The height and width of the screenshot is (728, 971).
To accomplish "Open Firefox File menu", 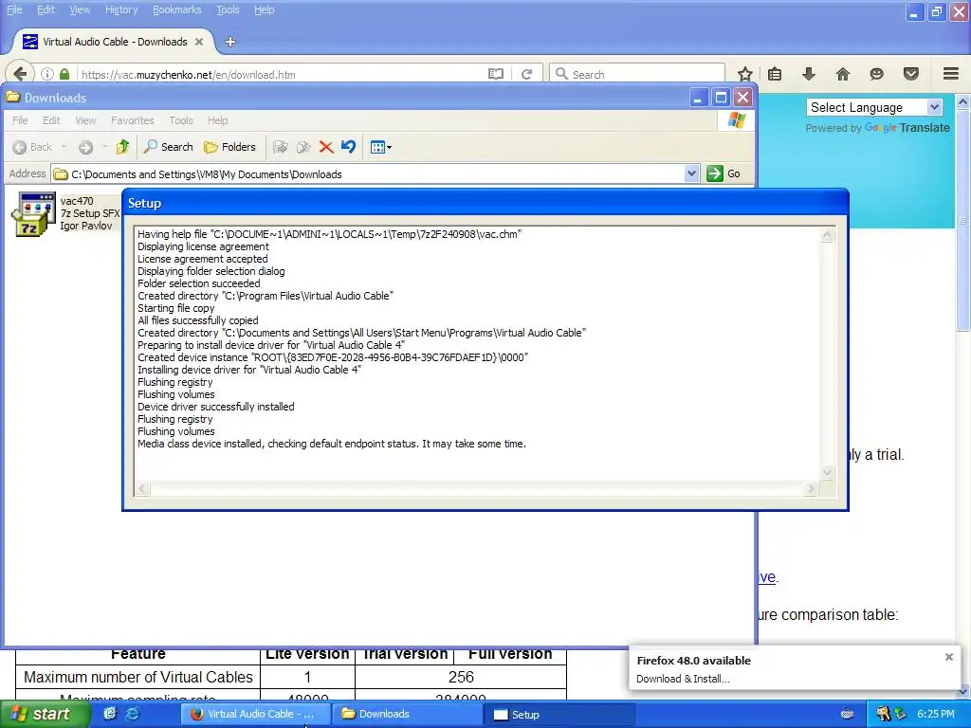I will (x=14, y=9).
